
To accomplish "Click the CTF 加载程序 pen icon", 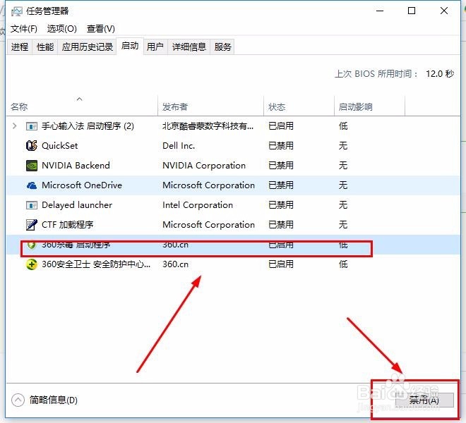I will coord(32,225).
